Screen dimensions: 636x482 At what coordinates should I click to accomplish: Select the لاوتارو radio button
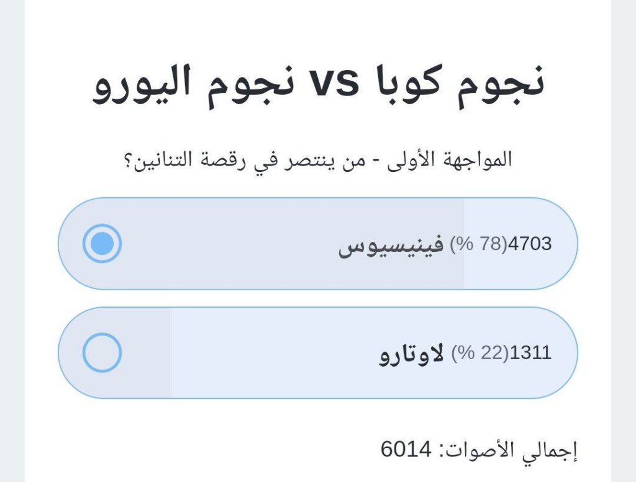pos(102,353)
